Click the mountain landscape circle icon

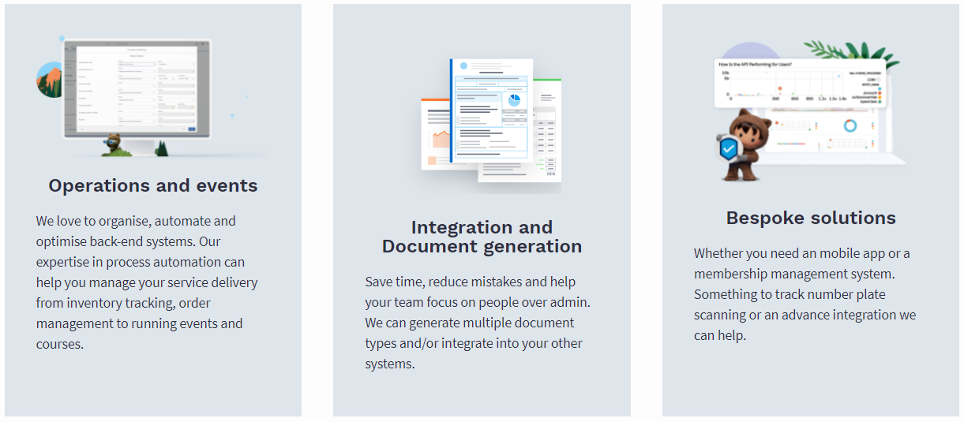48,80
